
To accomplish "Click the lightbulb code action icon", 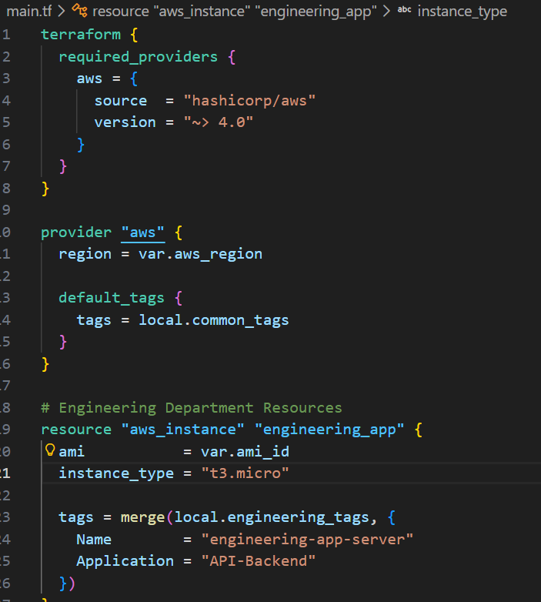I will (50, 450).
